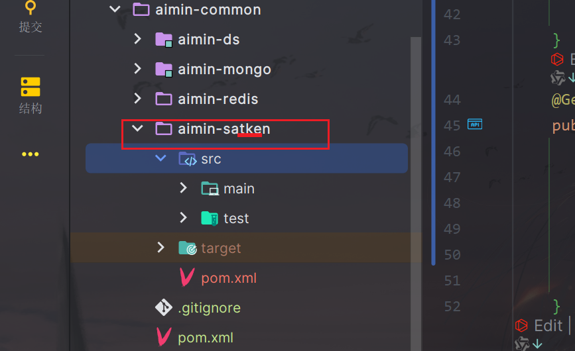This screenshot has width=575, height=351.
Task: Collapse the aimin-common folder
Action: [x=115, y=10]
